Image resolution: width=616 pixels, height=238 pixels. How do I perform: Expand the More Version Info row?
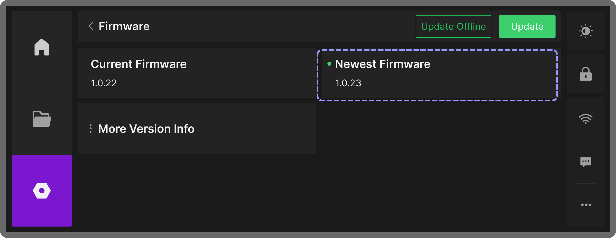coord(197,128)
